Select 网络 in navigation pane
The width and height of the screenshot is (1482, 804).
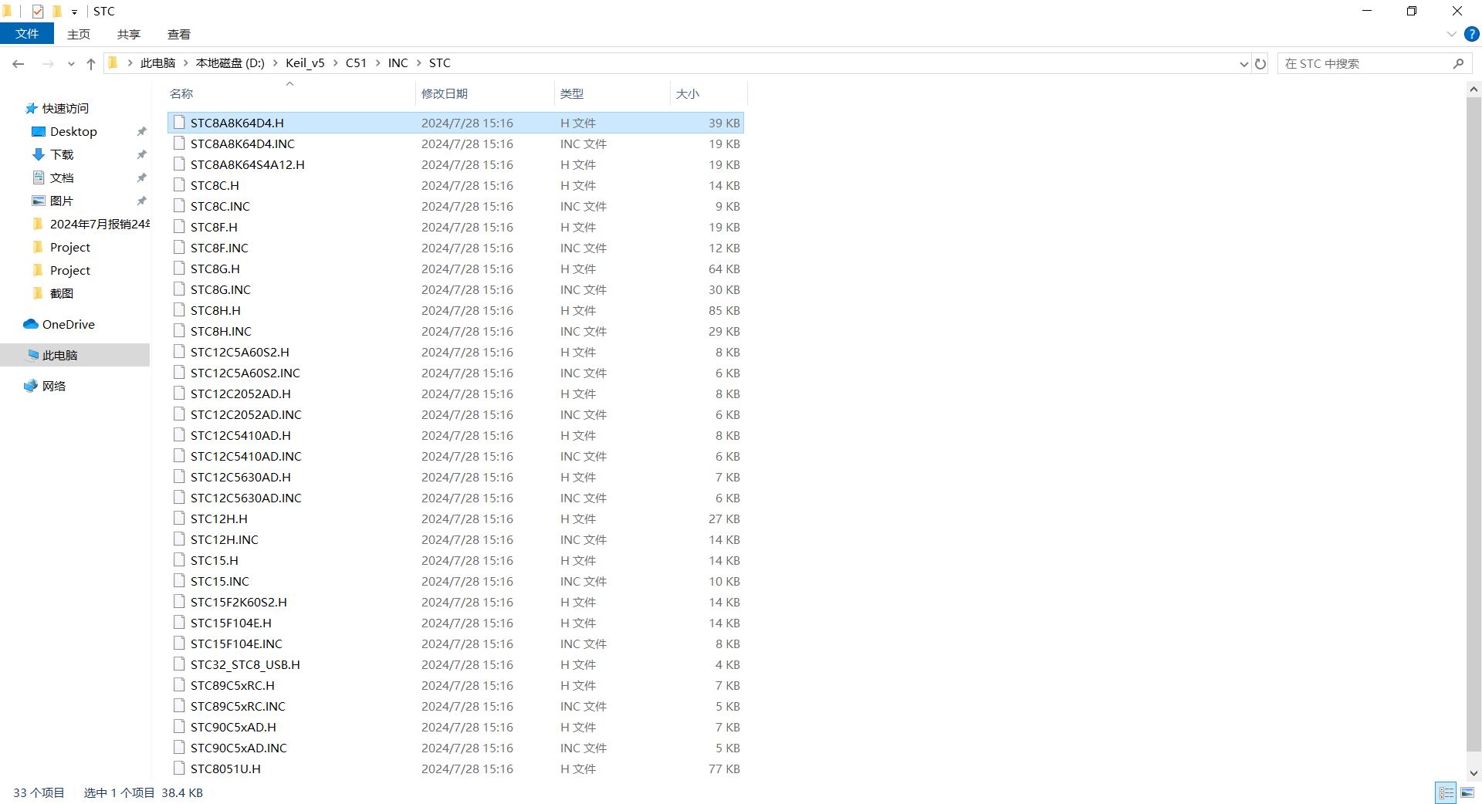pos(54,386)
